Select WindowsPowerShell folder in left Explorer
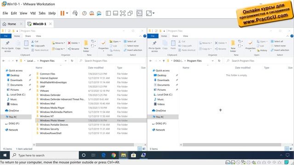Screen dimensions: 294x165 91,133
